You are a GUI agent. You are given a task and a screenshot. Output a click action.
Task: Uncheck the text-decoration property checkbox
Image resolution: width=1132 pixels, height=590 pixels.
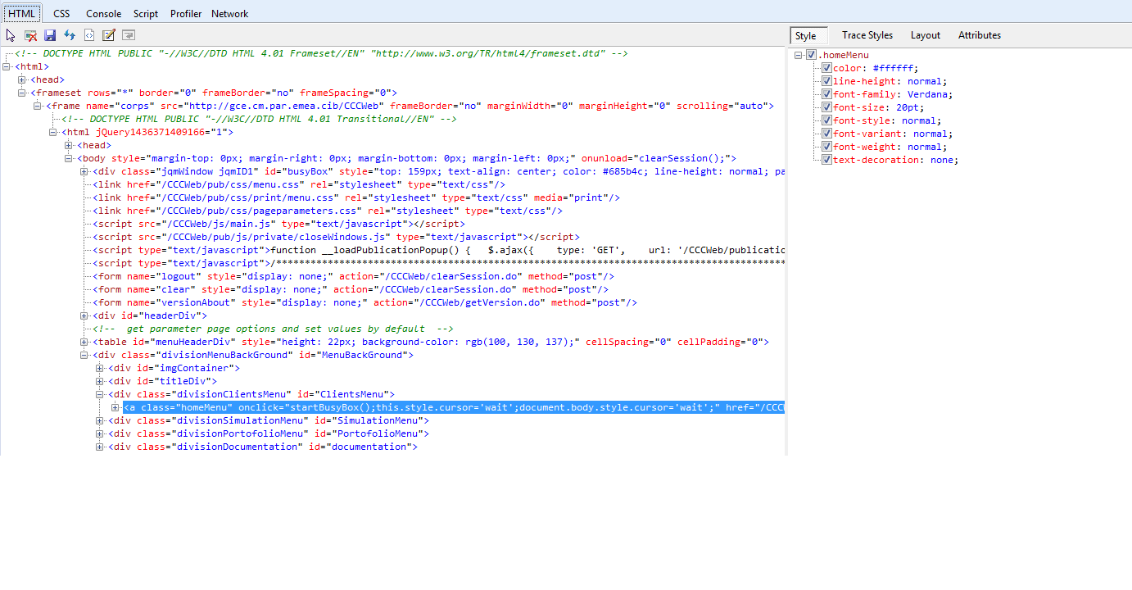point(827,160)
